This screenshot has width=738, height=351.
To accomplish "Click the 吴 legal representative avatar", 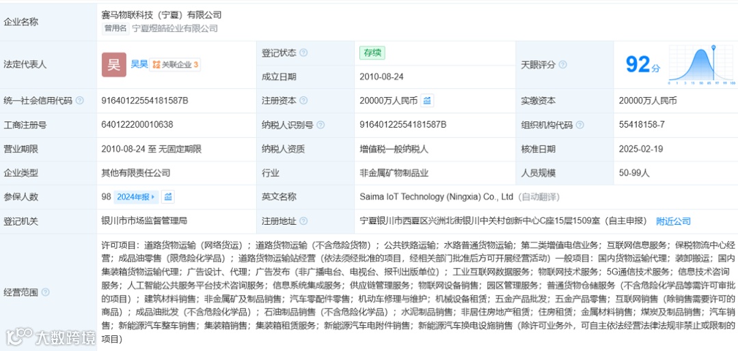I will click(114, 64).
